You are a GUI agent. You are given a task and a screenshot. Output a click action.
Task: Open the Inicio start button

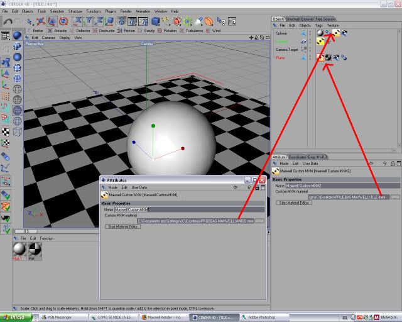[16, 318]
